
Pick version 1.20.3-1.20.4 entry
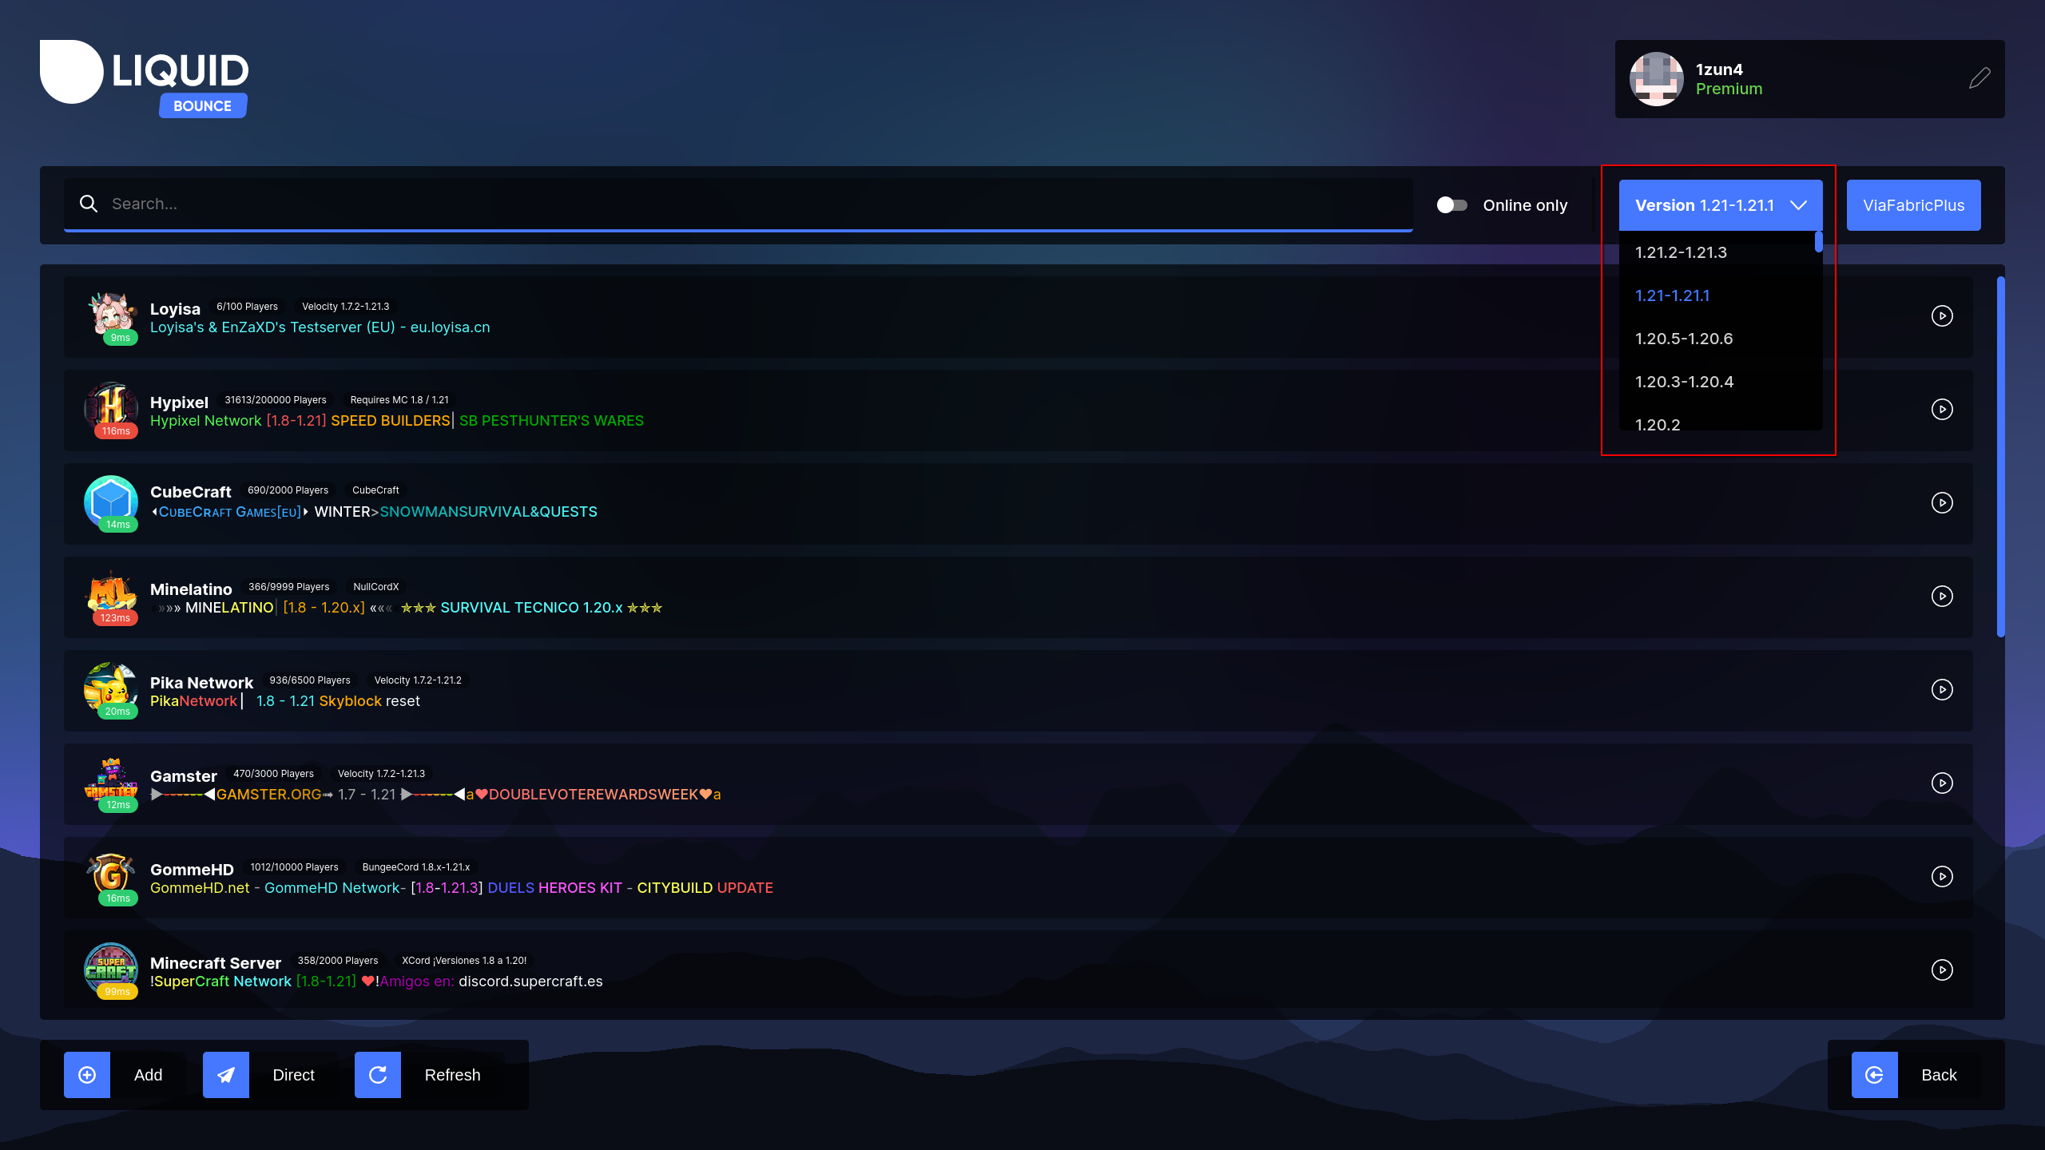pos(1684,382)
